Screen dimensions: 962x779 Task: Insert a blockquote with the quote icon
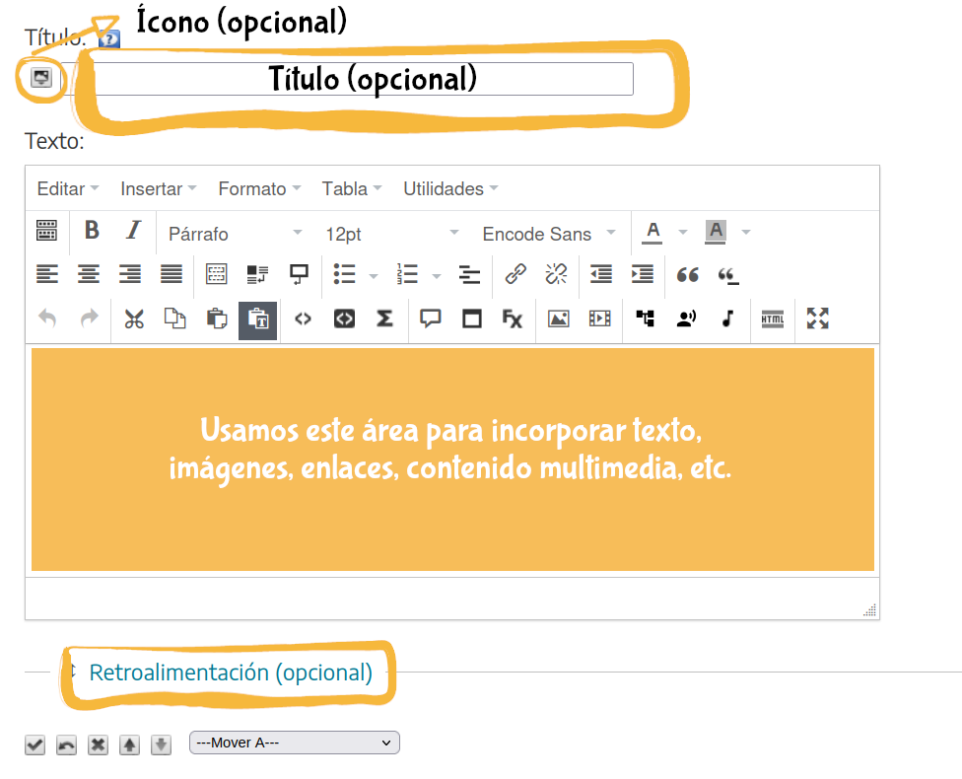687,274
